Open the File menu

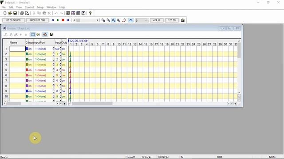point(4,7)
